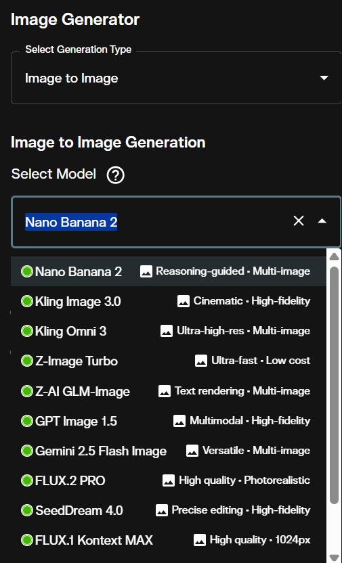
Task: Choose Gemini 2.5 Flash Image option
Action: [x=169, y=451]
